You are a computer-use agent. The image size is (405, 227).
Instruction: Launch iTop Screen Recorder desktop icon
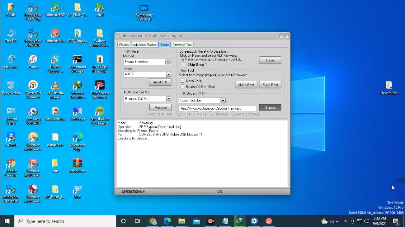click(100, 90)
